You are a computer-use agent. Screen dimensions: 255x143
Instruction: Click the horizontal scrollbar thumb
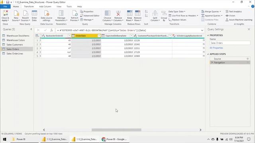click(x=116, y=130)
